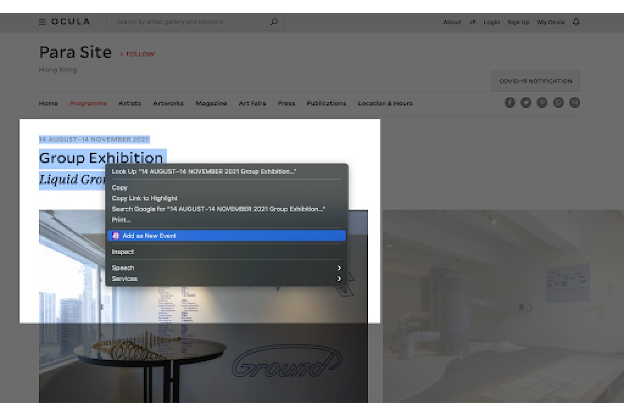Choose Inspect in the context menu
Image resolution: width=624 pixels, height=416 pixels.
pyautogui.click(x=227, y=252)
